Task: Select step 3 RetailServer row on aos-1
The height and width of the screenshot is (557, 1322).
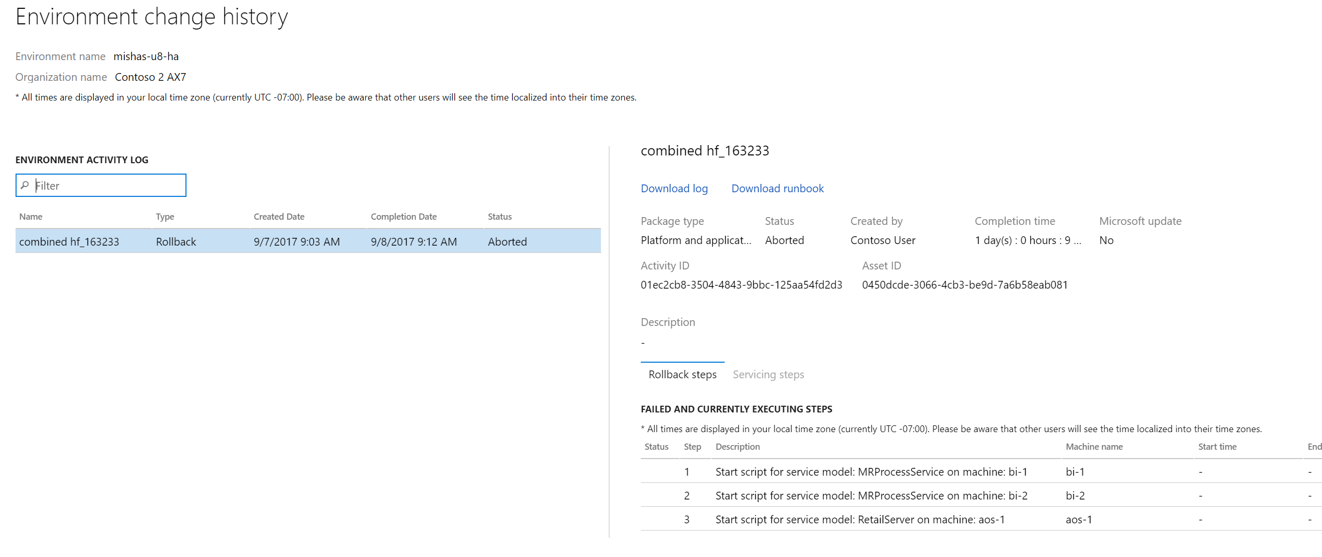Action: 860,520
